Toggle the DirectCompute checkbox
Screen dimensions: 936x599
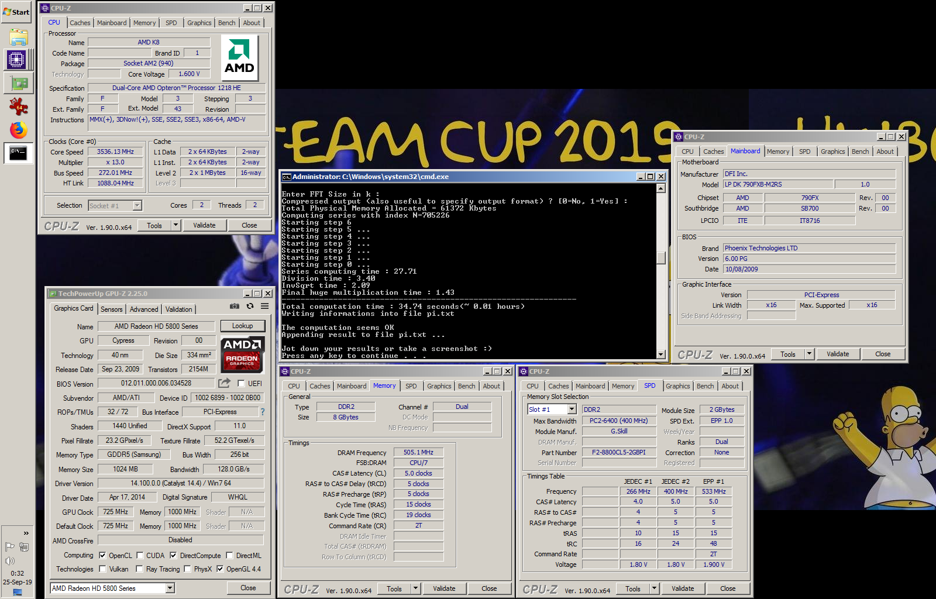tap(173, 556)
